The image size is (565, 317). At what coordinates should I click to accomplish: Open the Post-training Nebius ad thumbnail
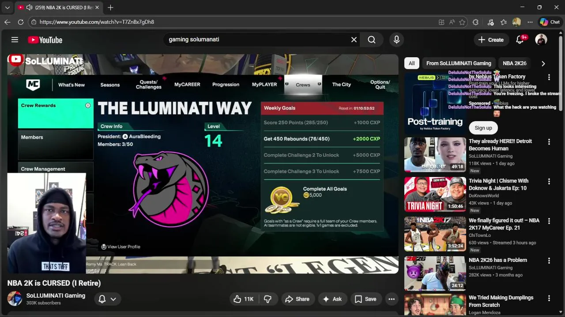pos(435,103)
